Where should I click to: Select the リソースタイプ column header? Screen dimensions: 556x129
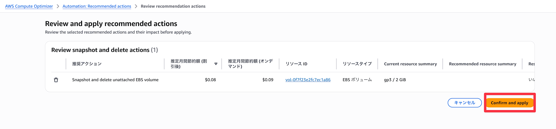[357, 64]
